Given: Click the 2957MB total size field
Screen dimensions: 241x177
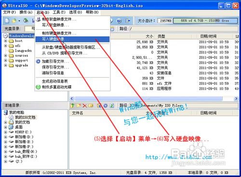Looking at the screenshot, I should click(x=165, y=21).
